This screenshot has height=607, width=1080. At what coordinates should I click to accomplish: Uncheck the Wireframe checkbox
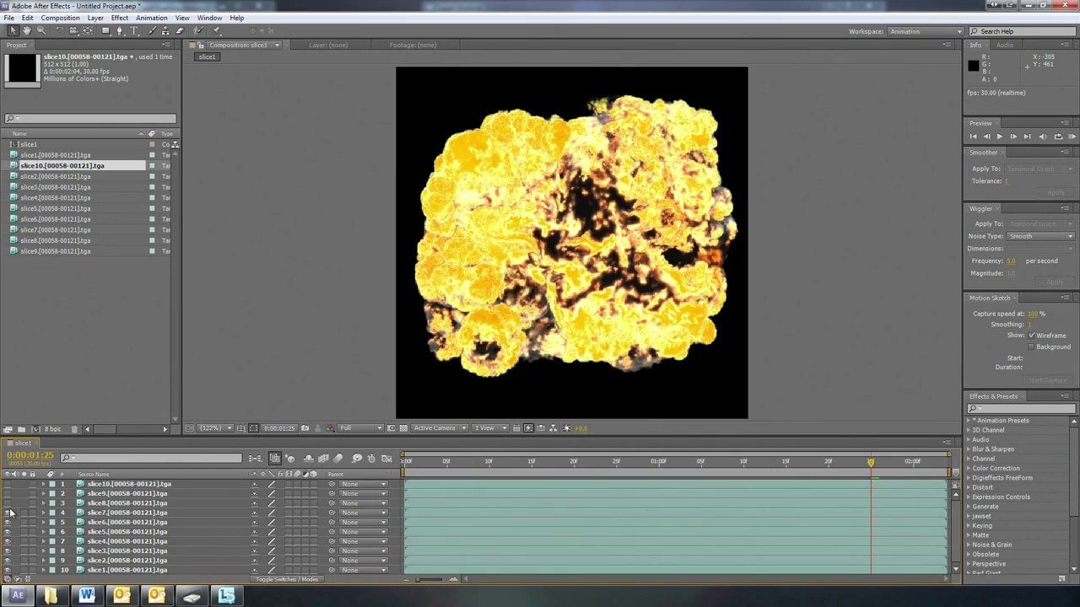(x=1031, y=336)
